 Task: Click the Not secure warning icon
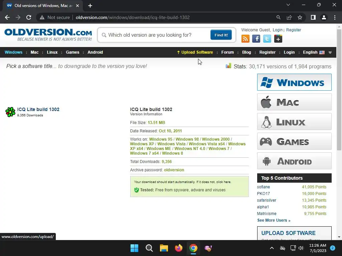(42, 17)
